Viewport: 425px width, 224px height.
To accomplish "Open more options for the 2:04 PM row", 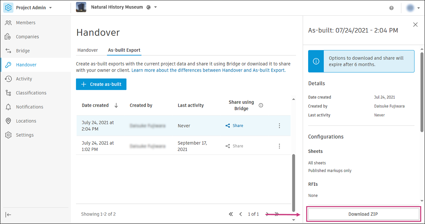I will click(279, 126).
